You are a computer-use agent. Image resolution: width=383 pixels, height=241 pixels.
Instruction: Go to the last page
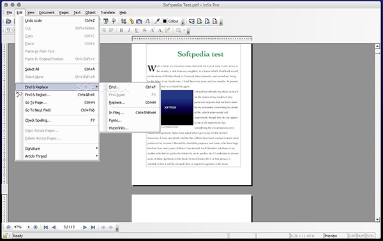(x=93, y=228)
